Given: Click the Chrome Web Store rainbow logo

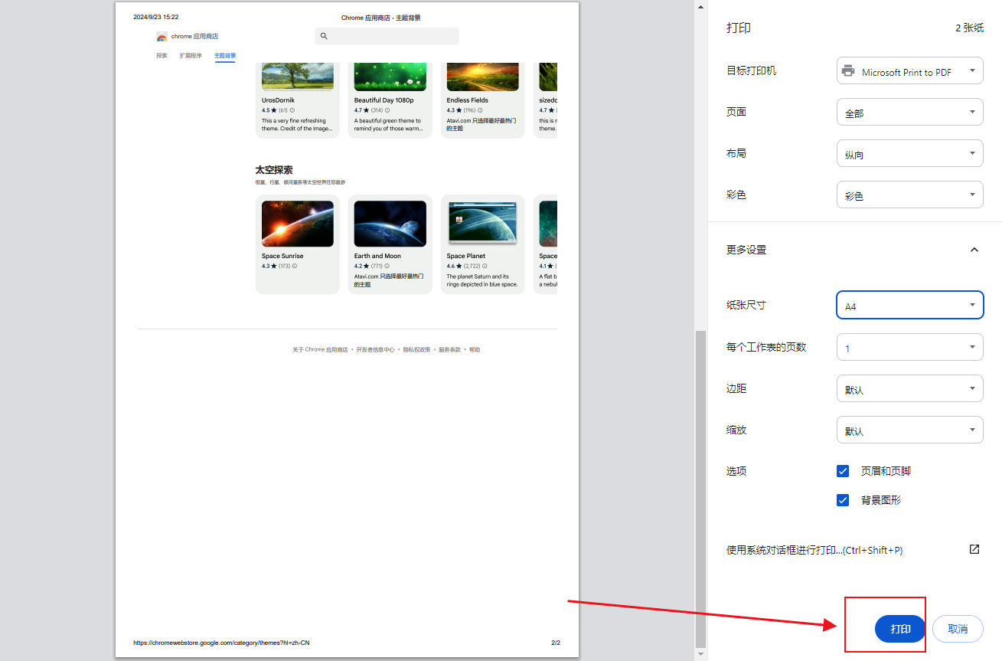Looking at the screenshot, I should [162, 37].
